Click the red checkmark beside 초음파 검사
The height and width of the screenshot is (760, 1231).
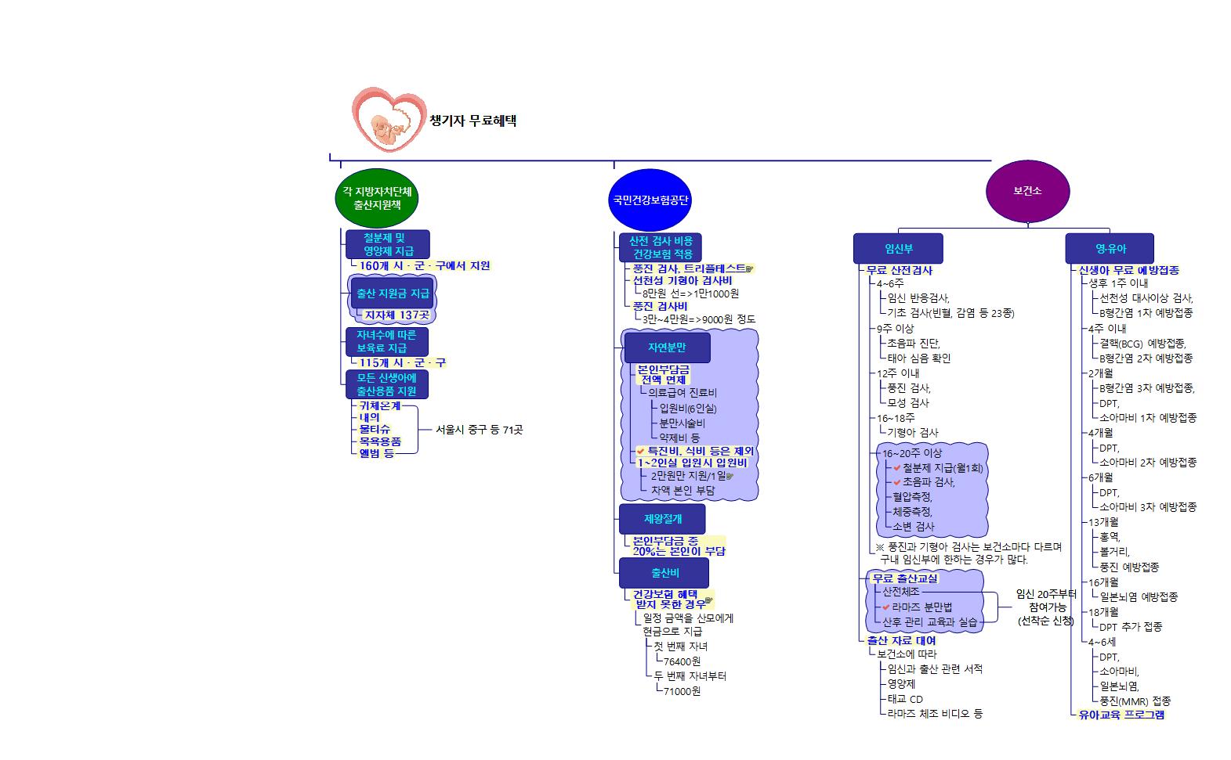click(x=897, y=483)
